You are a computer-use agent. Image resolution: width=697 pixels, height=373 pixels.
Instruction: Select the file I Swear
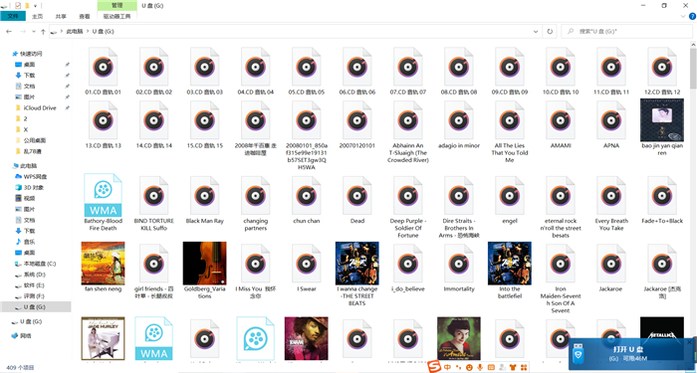[307, 269]
